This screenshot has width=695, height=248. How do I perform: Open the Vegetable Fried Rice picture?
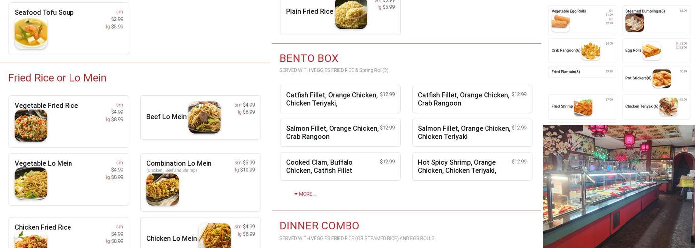[31, 126]
